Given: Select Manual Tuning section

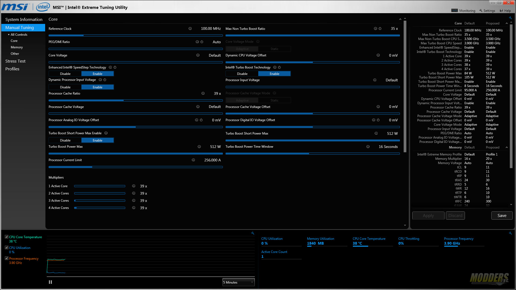Looking at the screenshot, I should click(23, 28).
